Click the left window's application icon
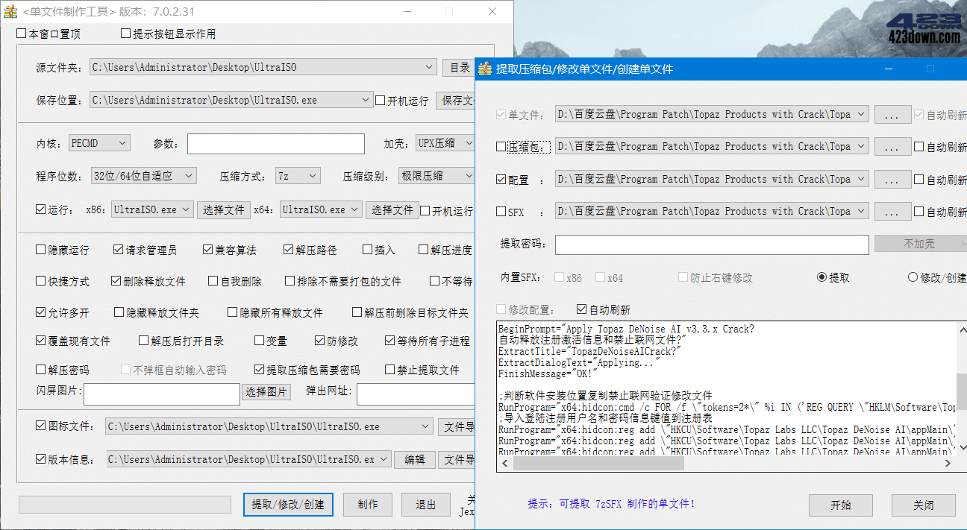 click(x=10, y=11)
